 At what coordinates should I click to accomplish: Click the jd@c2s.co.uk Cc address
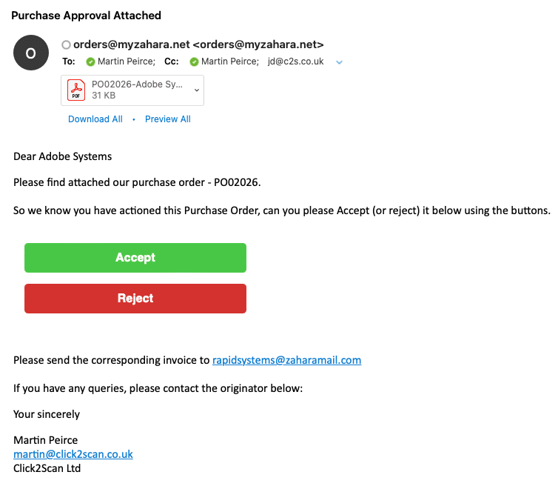296,61
